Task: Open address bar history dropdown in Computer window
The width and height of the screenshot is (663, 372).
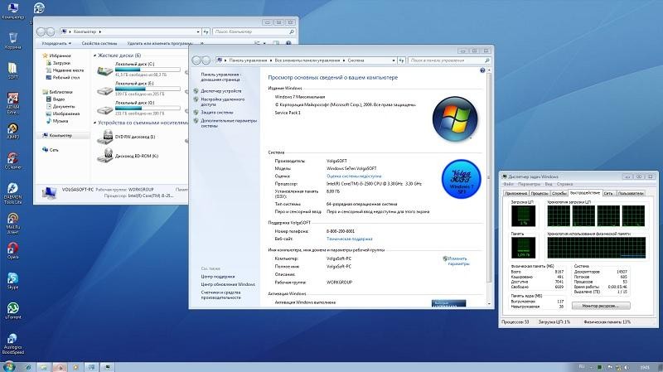Action: [198, 31]
